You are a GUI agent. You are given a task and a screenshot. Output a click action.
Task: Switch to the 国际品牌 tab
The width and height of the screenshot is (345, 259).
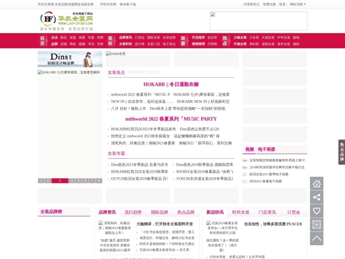point(159,212)
